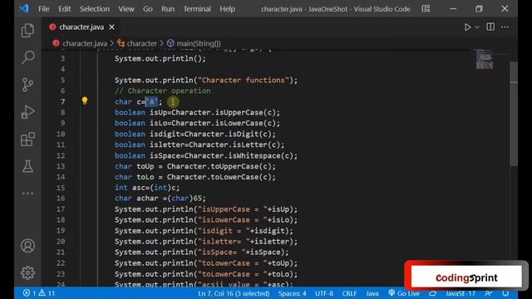532x299 pixels.
Task: Click the selected 'A' character literal
Action: coord(151,101)
